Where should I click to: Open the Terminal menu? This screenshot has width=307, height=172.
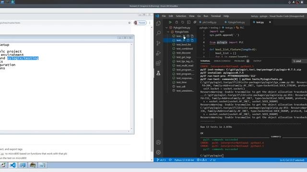[216, 16]
